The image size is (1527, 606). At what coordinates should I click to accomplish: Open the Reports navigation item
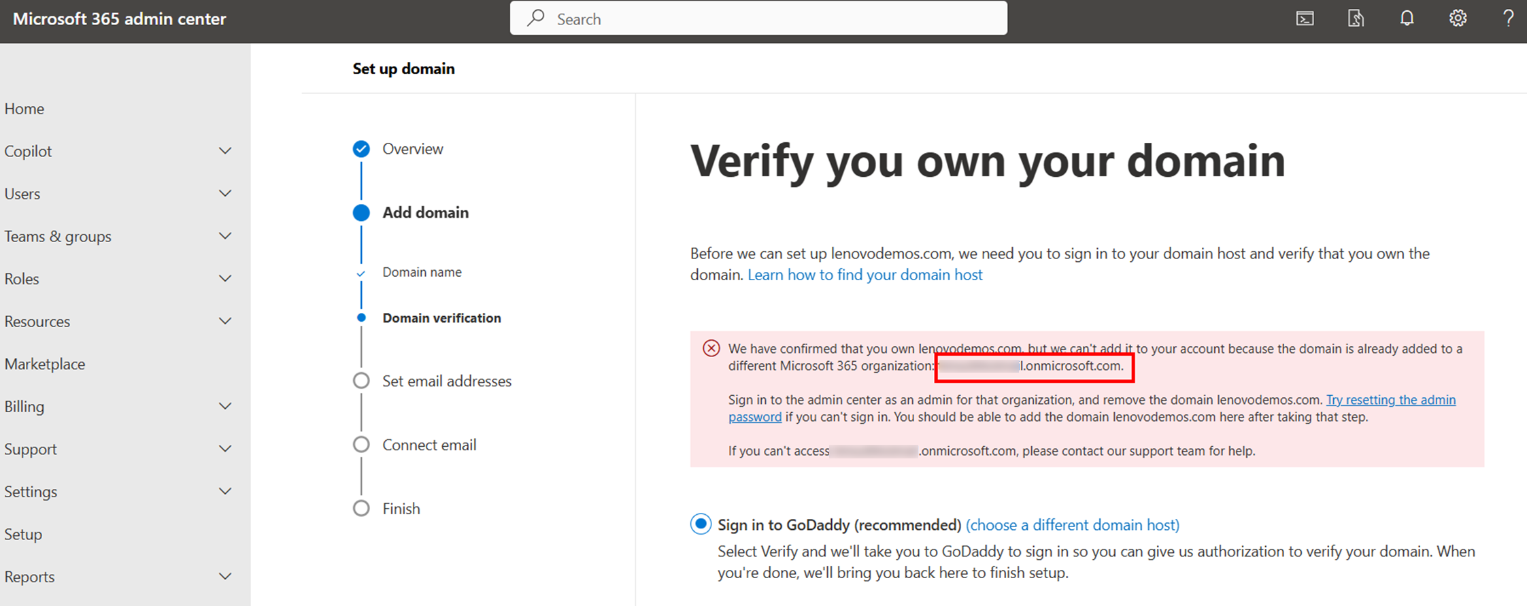pyautogui.click(x=29, y=577)
